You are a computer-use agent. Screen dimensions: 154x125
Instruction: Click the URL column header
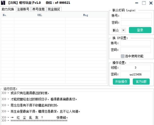40,15
